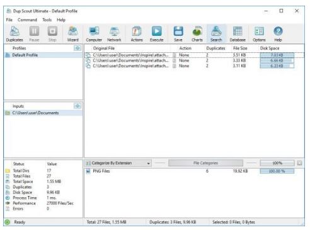Click the Total Space status row
Image resolution: width=310 pixels, height=230 pixels.
click(43, 181)
